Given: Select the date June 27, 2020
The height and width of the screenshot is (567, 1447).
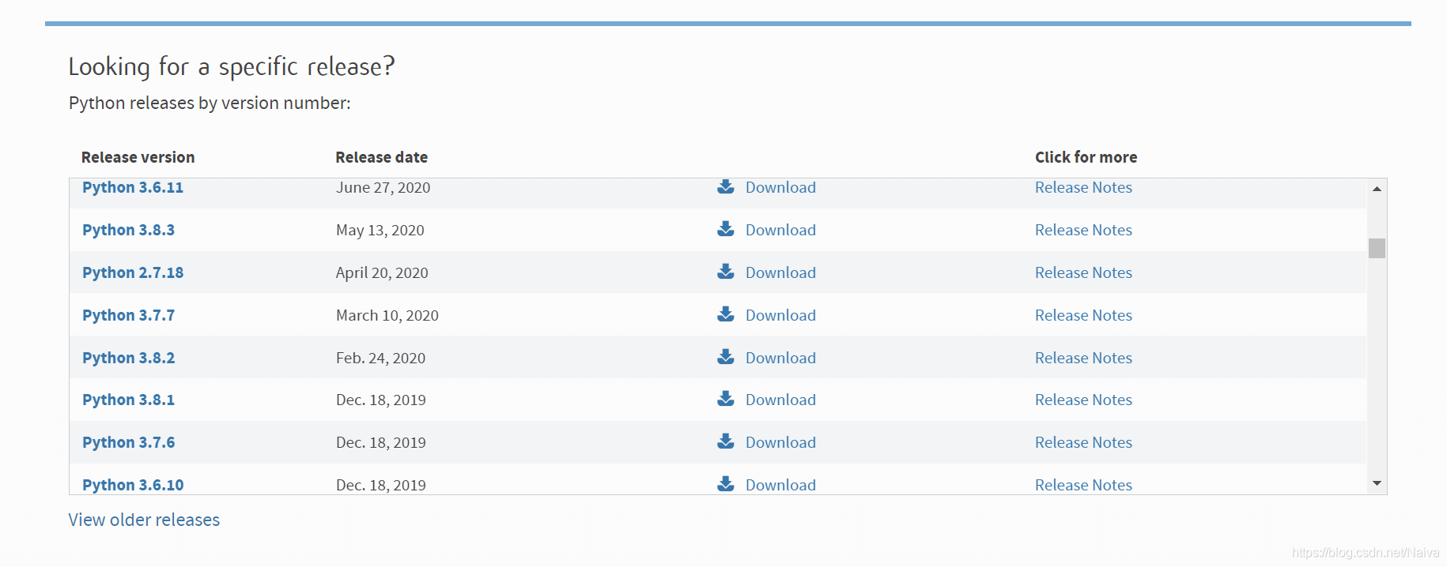Looking at the screenshot, I should click(x=383, y=187).
